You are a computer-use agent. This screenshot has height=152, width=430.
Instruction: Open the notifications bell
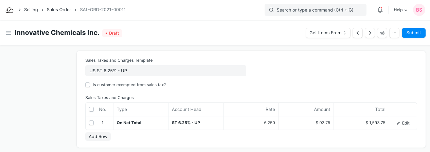380,10
